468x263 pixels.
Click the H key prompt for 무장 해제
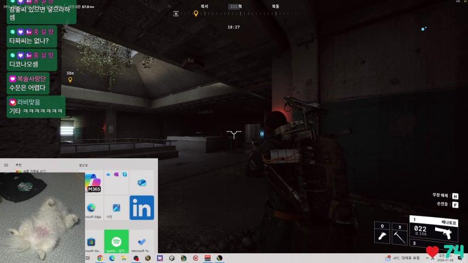tap(455, 196)
